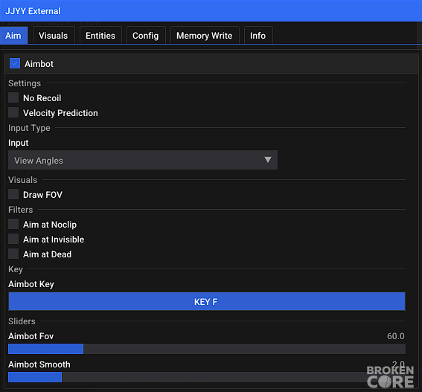Viewport: 422px width, 392px height.
Task: Check Aim at Dead filter
Action: pyautogui.click(x=13, y=254)
